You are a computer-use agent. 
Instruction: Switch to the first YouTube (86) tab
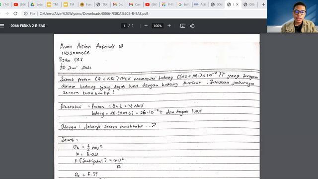point(20,4)
